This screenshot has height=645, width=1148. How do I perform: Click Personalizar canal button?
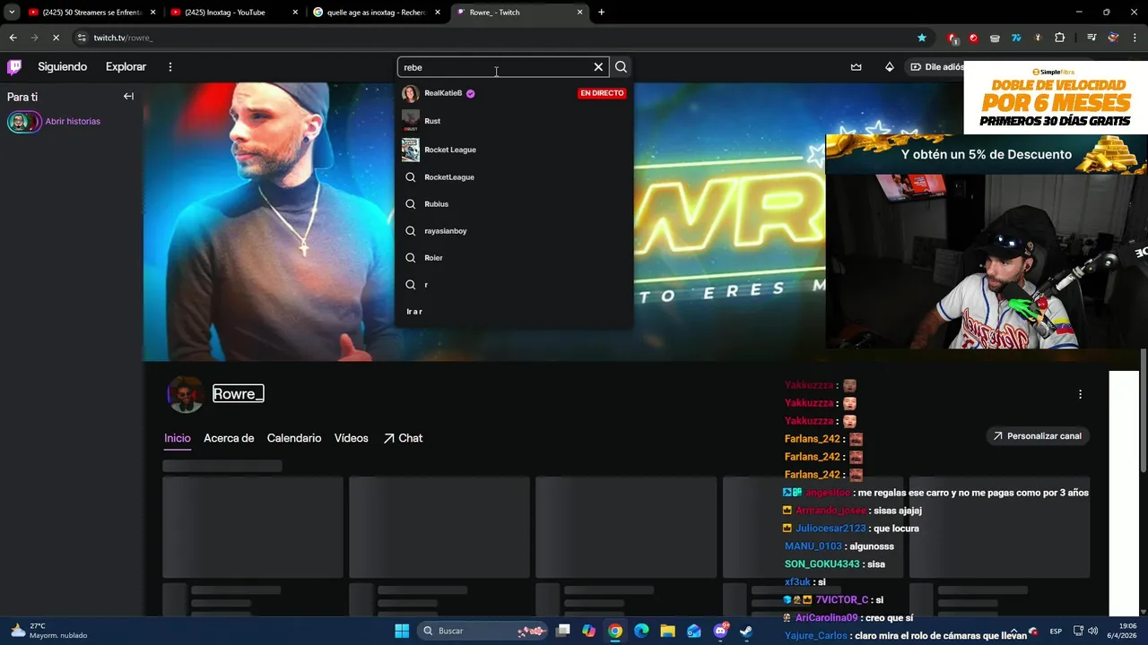point(1038,436)
